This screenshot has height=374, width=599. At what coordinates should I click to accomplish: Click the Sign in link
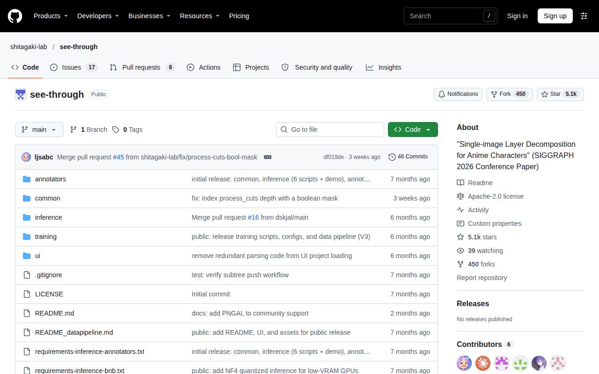517,16
